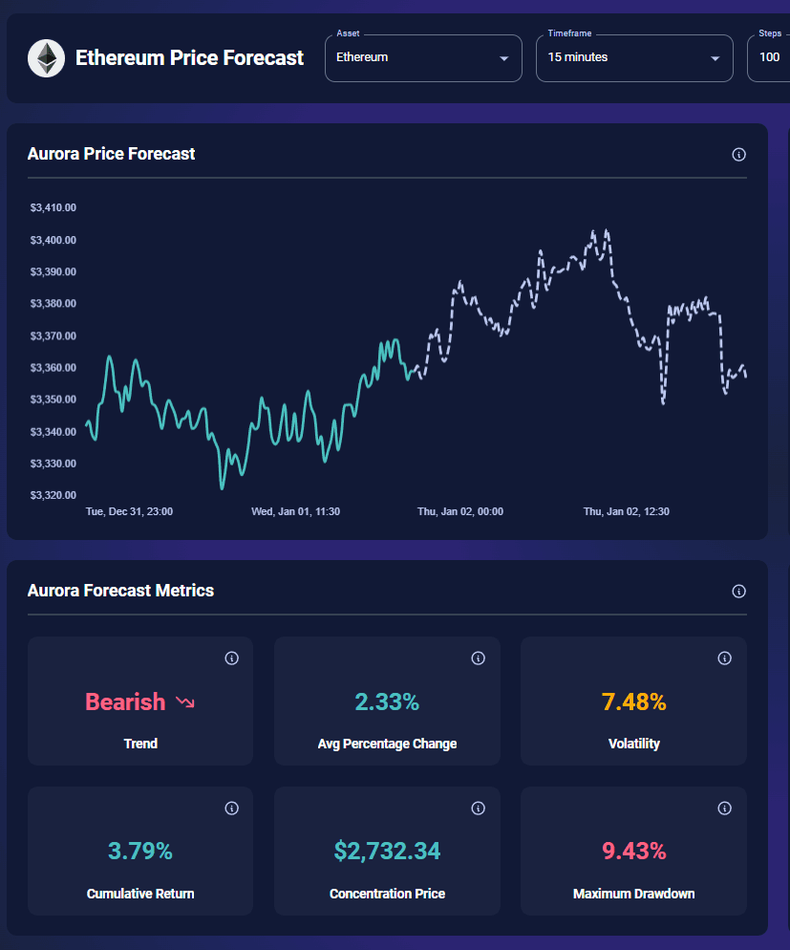
Task: Click the '$3,410.00' price axis label
Action: click(x=53, y=207)
